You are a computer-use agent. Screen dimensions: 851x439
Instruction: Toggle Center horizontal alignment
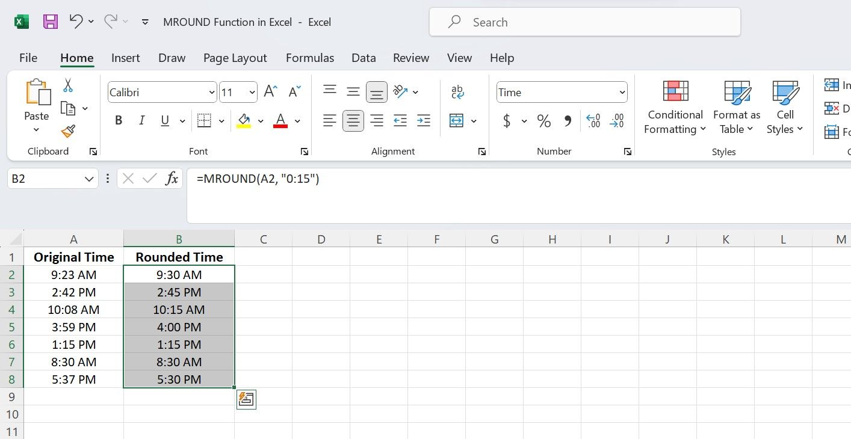(353, 121)
